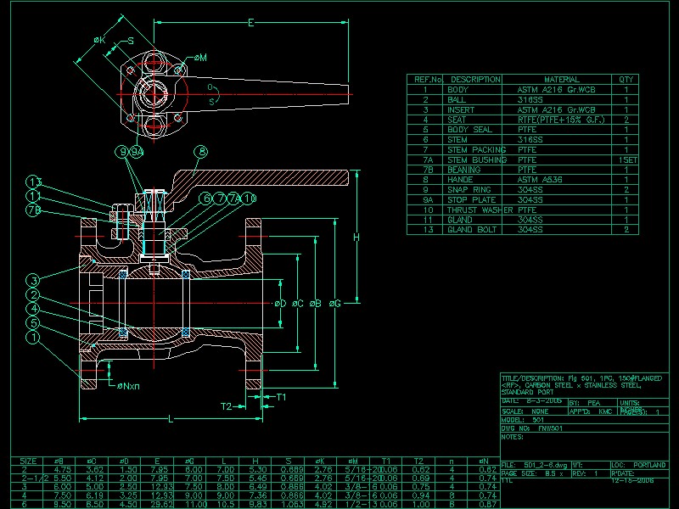Click balloon callout 5 for BODY SEAL
The height and width of the screenshot is (509, 679).
pos(34,322)
